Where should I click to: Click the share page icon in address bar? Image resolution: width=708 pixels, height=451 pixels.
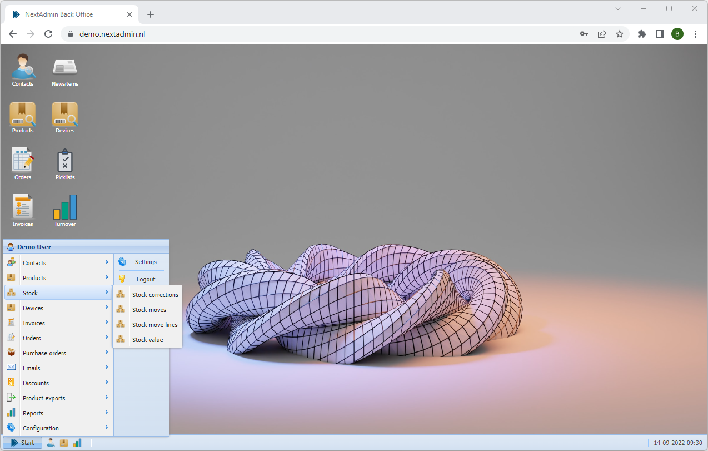[602, 34]
